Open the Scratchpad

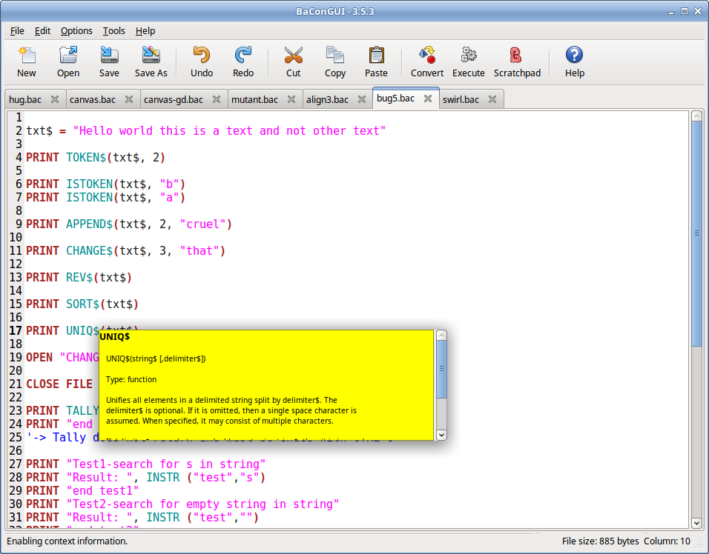tap(517, 61)
